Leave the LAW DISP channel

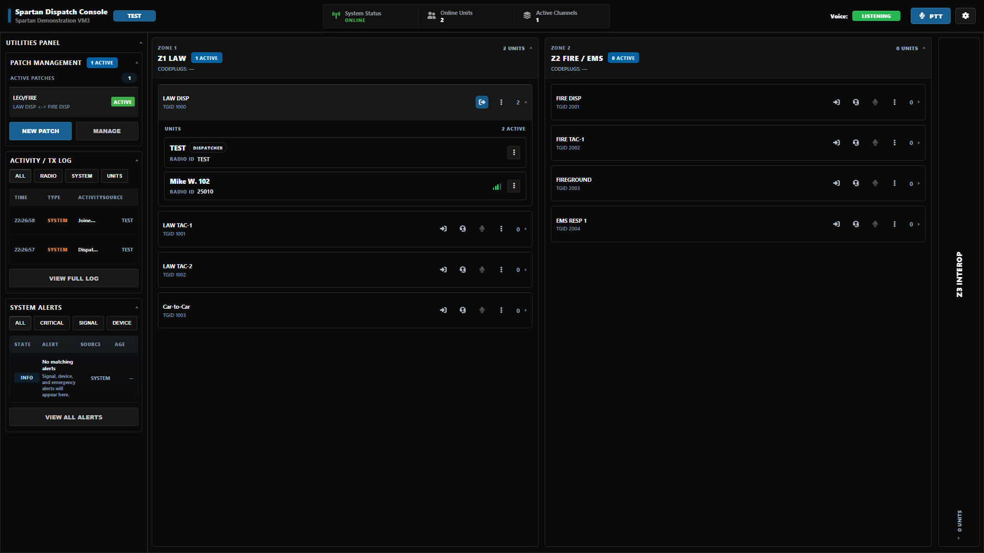pyautogui.click(x=482, y=102)
